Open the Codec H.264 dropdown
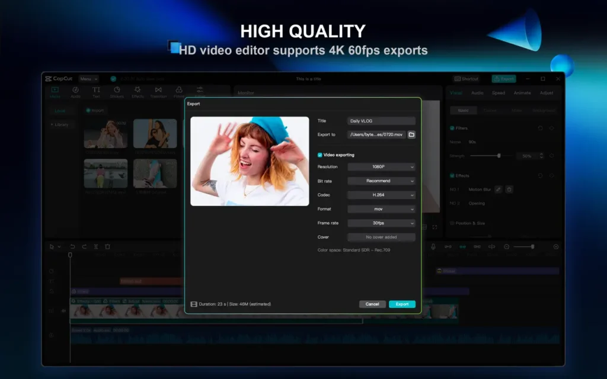Screen dimensions: 607x379 pos(381,195)
